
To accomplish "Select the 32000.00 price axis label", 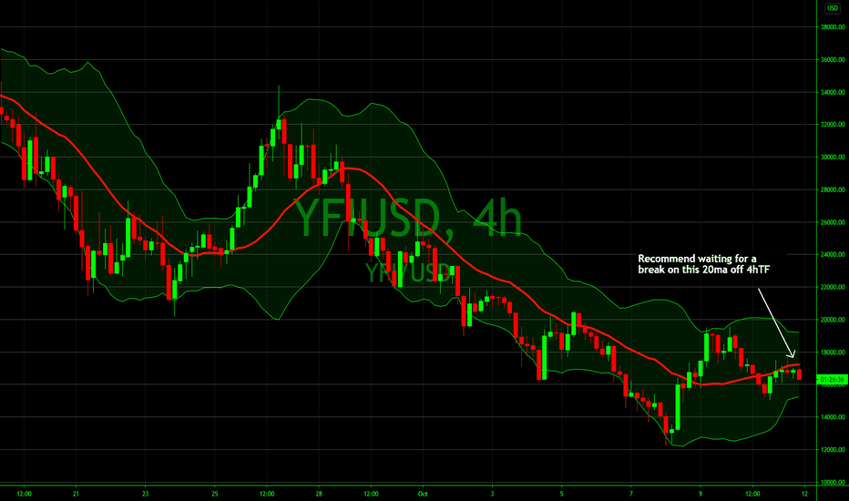I will point(833,125).
